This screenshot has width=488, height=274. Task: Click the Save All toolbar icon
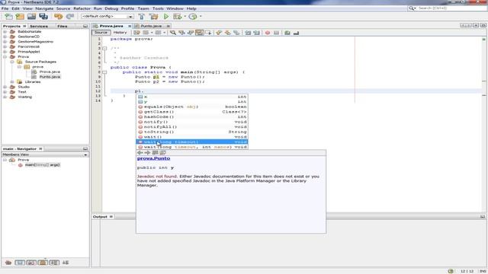[x=43, y=17]
